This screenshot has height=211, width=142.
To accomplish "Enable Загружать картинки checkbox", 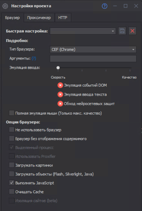I will [x=12, y=165].
